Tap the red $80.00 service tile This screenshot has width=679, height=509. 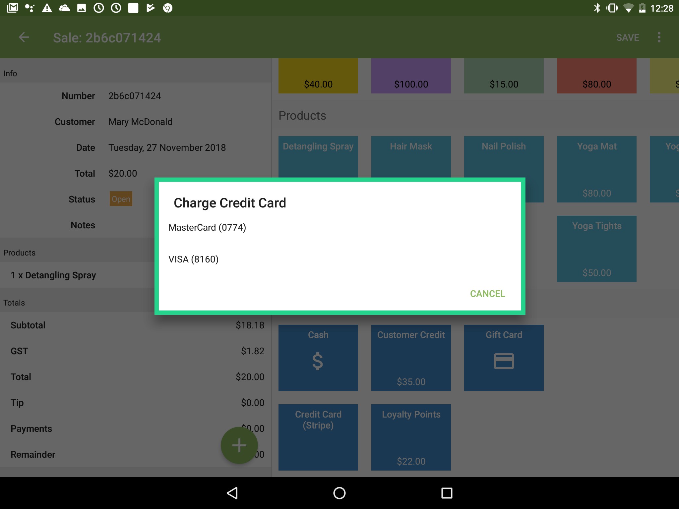coord(596,76)
